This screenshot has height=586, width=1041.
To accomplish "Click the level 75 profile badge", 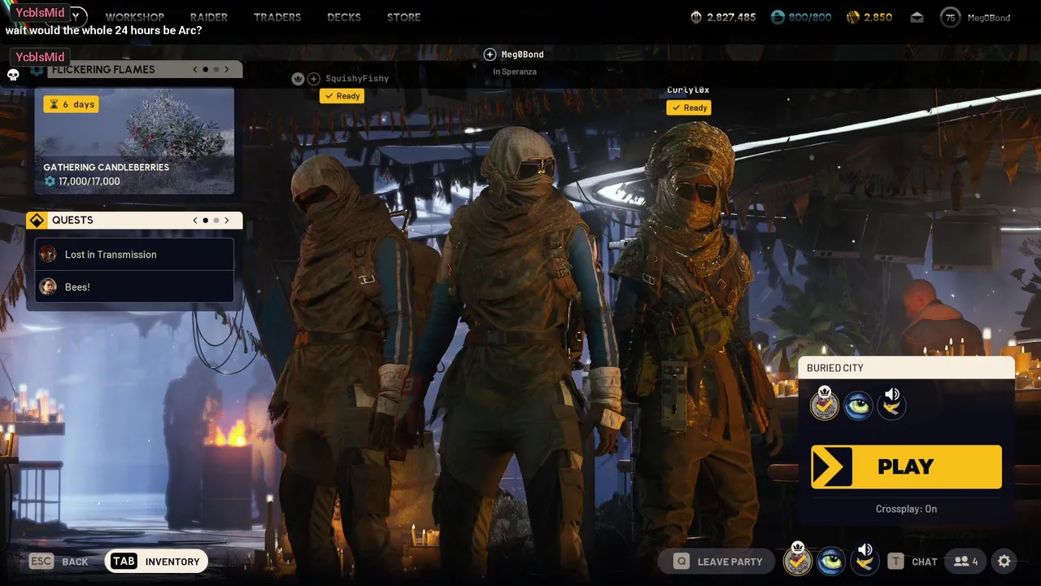I will [x=950, y=17].
